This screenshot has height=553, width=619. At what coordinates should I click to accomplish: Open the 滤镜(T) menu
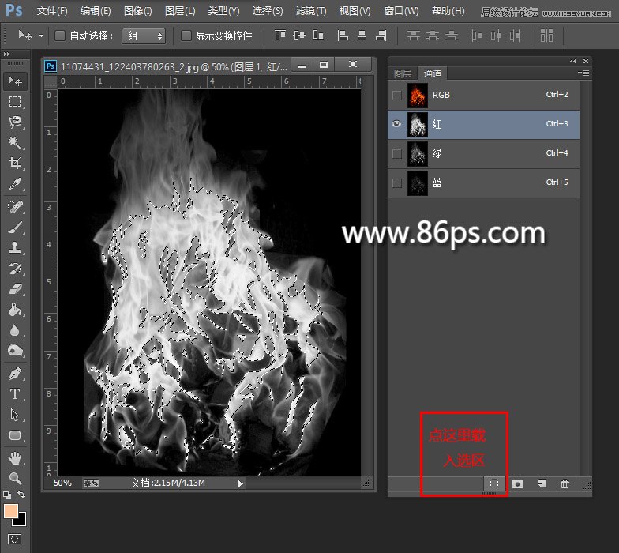point(311,11)
